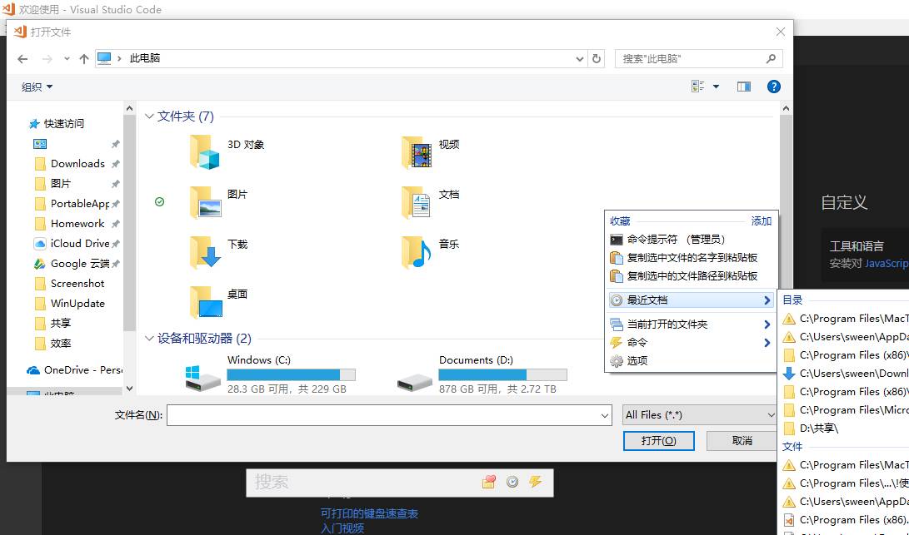Click the lightning command icon in search bar

(535, 482)
